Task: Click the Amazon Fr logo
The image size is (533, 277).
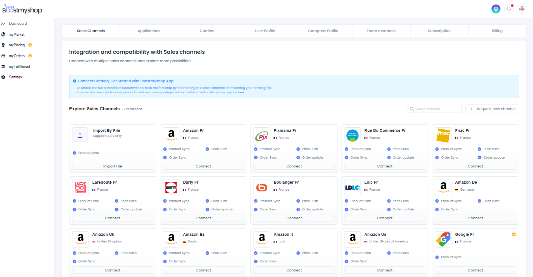Action: pos(171,135)
